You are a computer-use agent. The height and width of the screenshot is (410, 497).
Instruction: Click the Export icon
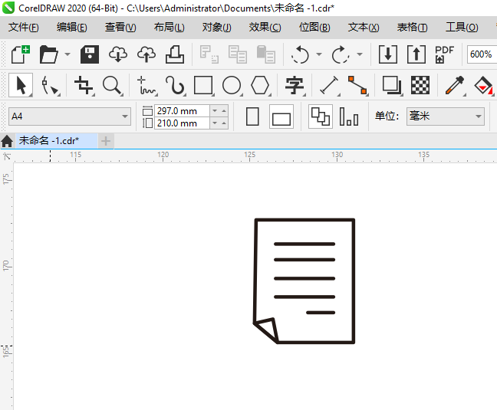(x=416, y=54)
